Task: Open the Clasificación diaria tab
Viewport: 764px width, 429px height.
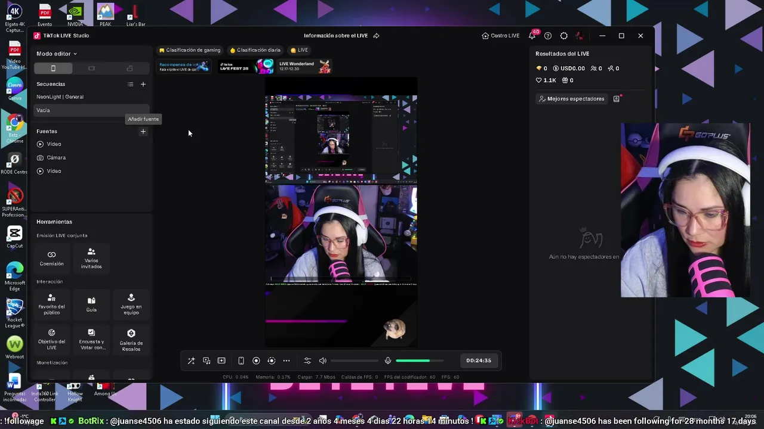Action: pyautogui.click(x=255, y=50)
